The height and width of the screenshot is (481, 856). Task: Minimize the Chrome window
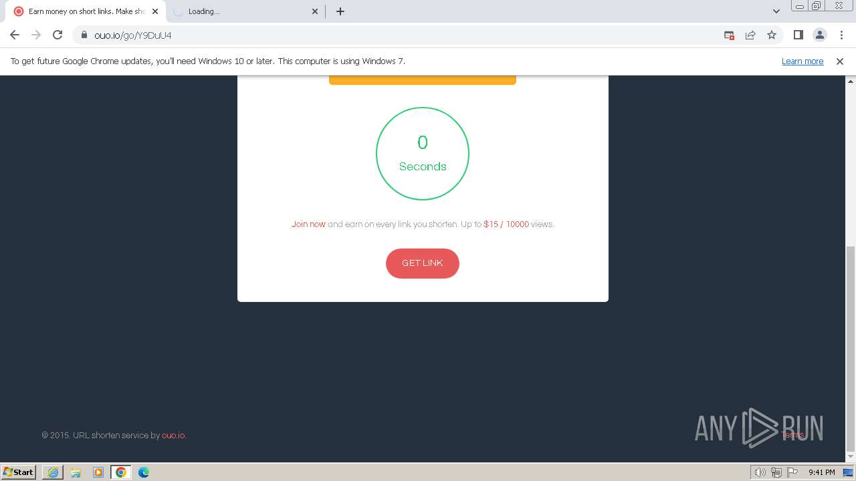800,6
